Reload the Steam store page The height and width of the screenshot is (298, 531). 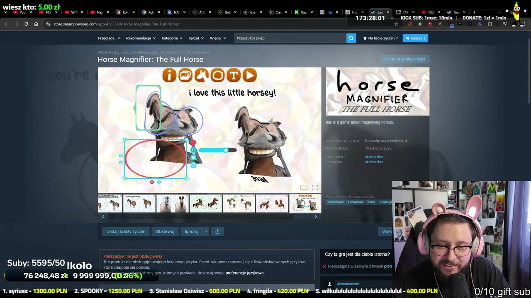(x=26, y=24)
